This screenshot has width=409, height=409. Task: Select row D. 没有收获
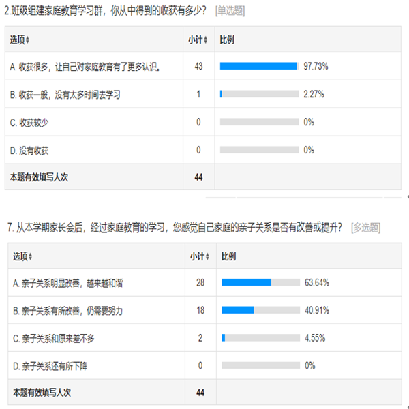(29, 151)
